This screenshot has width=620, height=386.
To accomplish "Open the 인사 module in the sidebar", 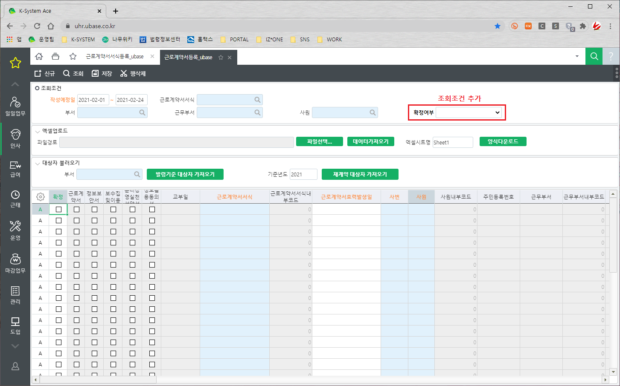I will (15, 139).
